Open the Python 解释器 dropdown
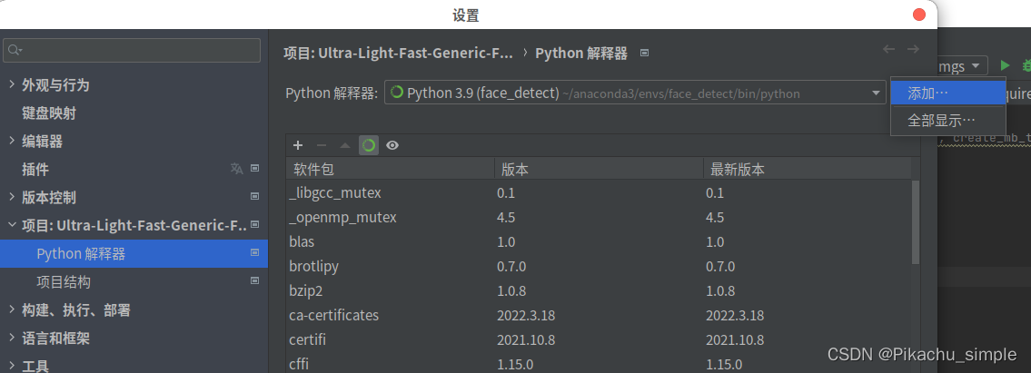 point(877,93)
